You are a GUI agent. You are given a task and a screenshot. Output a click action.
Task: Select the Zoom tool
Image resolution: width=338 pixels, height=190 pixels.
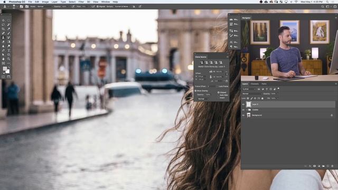(x=8, y=59)
